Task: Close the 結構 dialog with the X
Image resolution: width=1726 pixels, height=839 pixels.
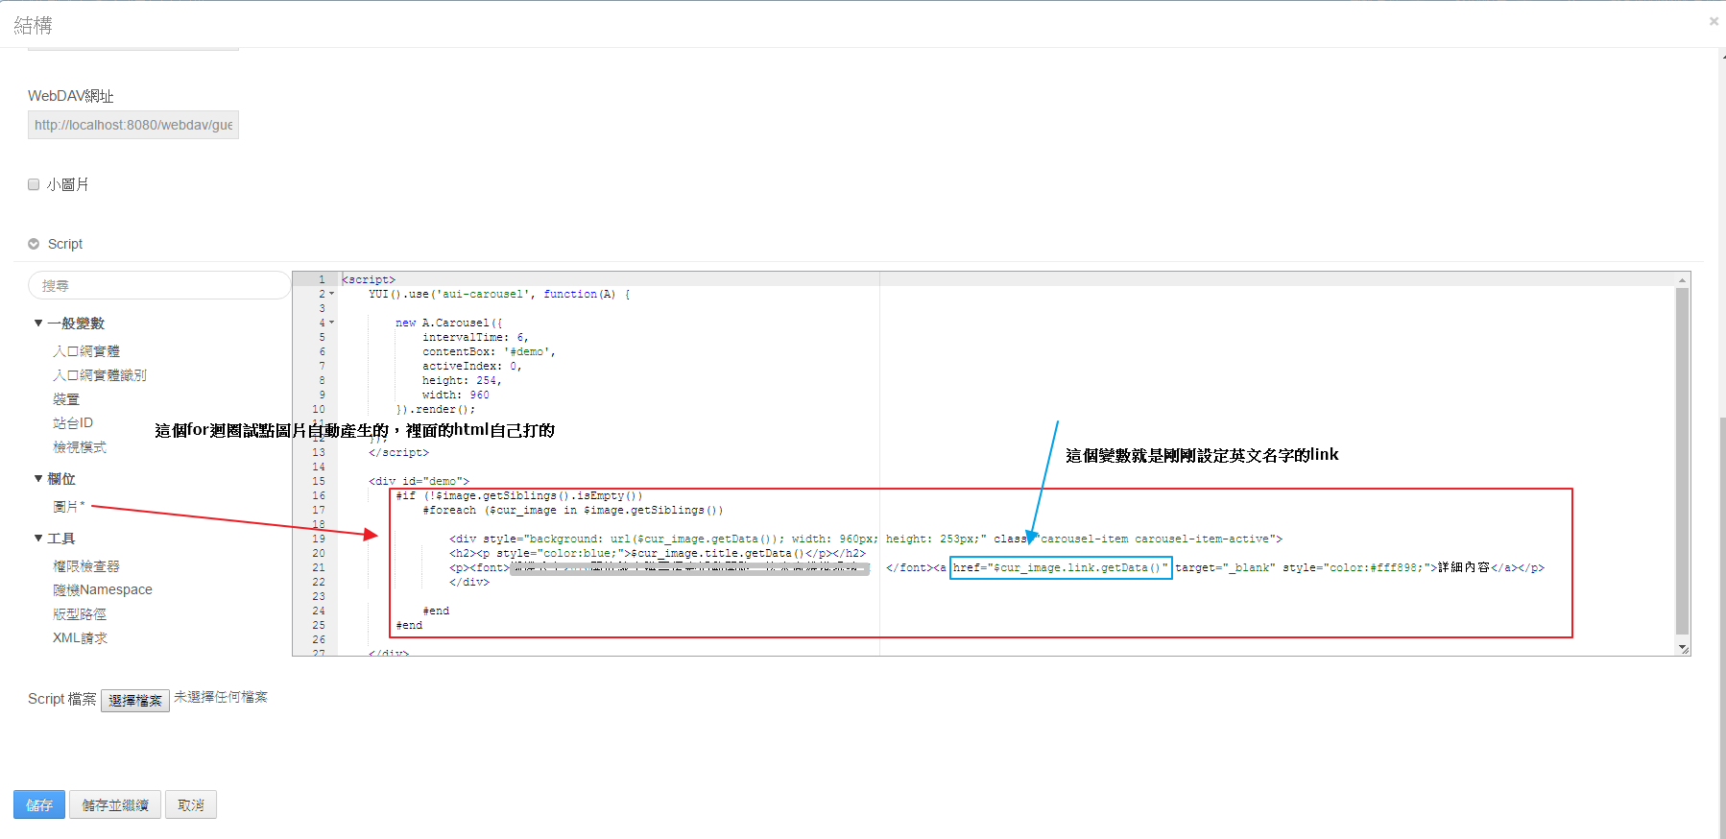Action: click(1714, 21)
